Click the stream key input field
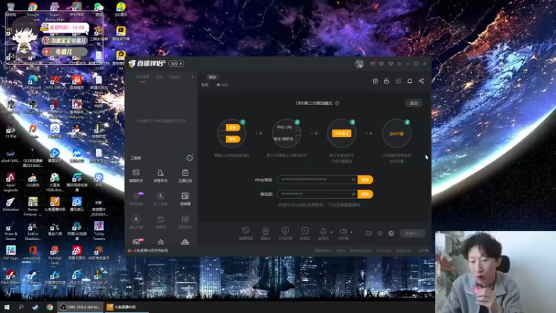The image size is (556, 313). [317, 194]
